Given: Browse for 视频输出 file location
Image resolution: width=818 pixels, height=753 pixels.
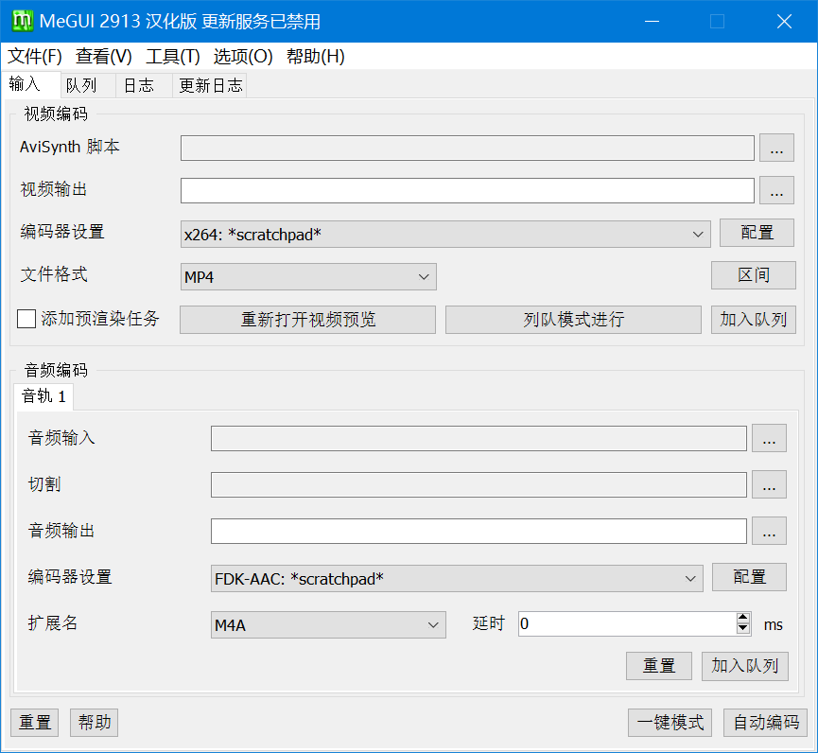Looking at the screenshot, I should (776, 190).
